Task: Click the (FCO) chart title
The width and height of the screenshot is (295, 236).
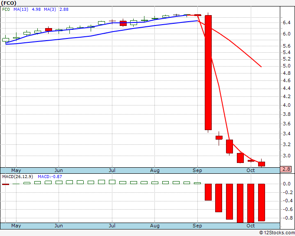Action: click(x=9, y=3)
